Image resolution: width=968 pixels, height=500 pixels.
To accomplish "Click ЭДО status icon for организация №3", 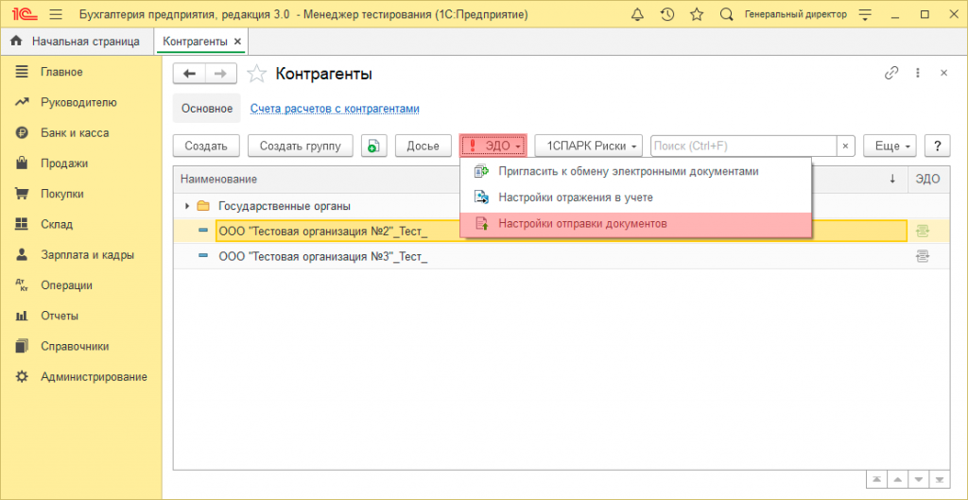I will (x=923, y=257).
